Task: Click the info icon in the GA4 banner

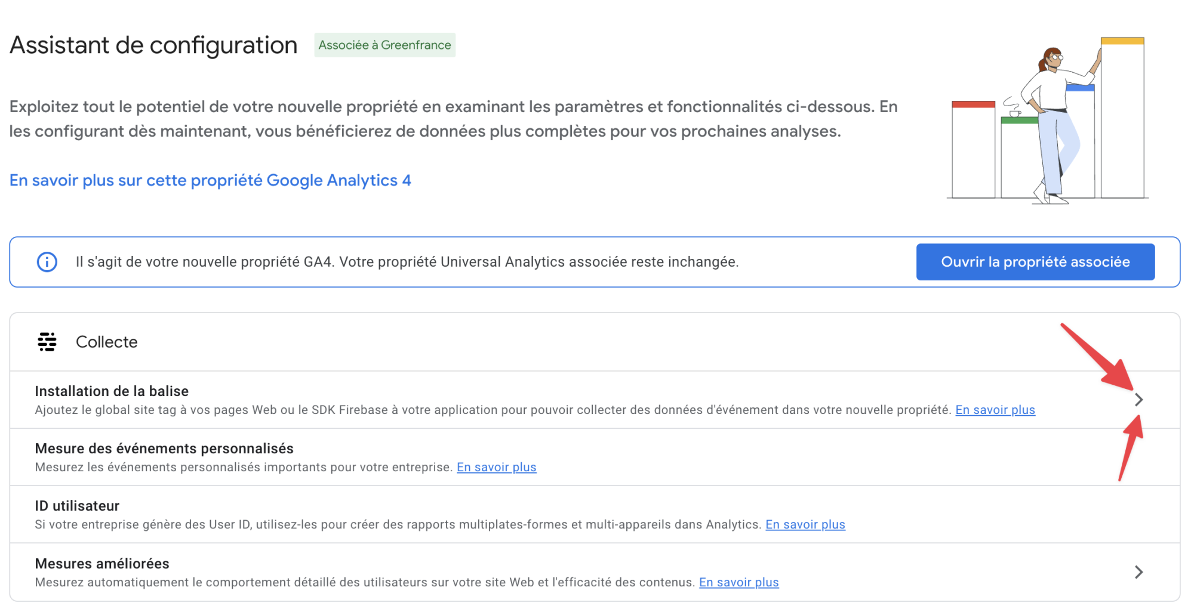Action: [47, 262]
